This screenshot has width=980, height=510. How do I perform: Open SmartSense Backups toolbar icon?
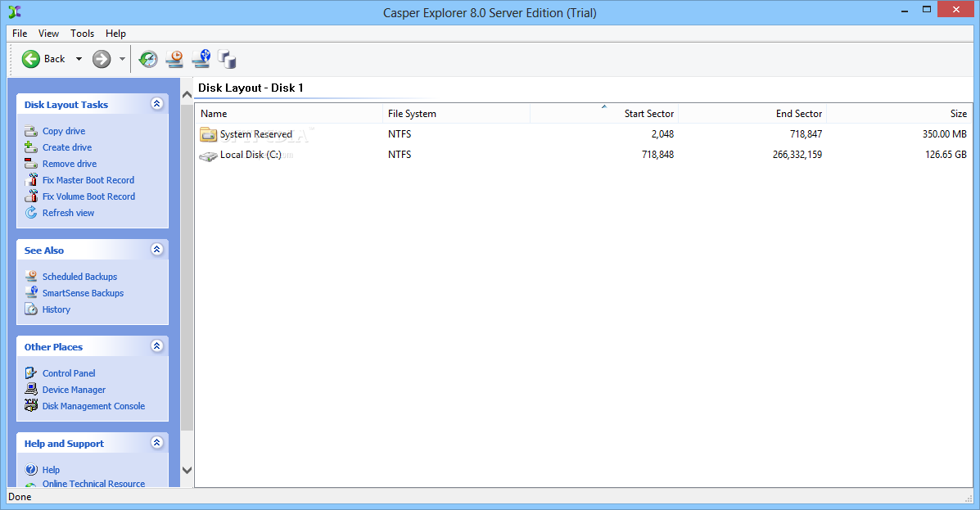[201, 59]
